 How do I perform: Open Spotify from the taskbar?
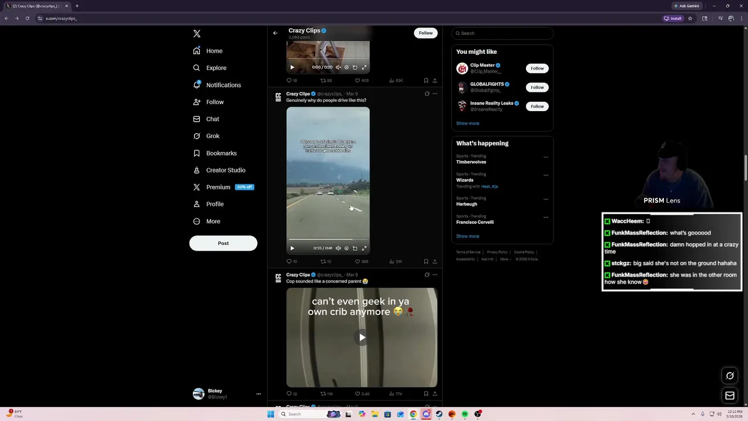(465, 414)
